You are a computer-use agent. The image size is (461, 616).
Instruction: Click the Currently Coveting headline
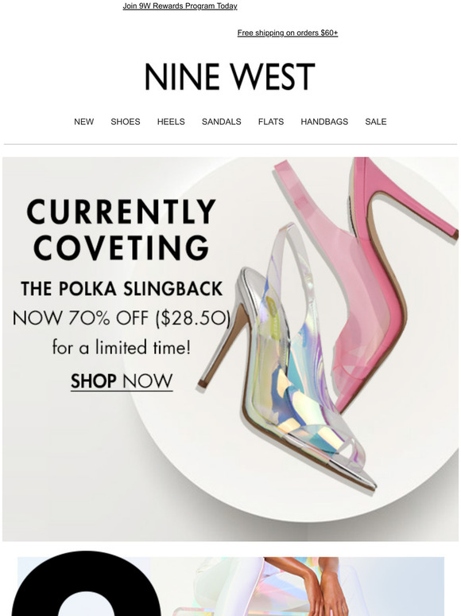pyautogui.click(x=122, y=229)
